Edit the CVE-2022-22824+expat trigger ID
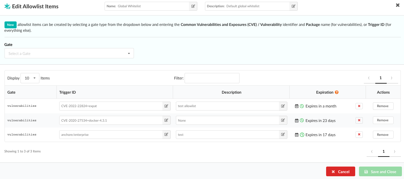This screenshot has height=179, width=404. (x=167, y=106)
